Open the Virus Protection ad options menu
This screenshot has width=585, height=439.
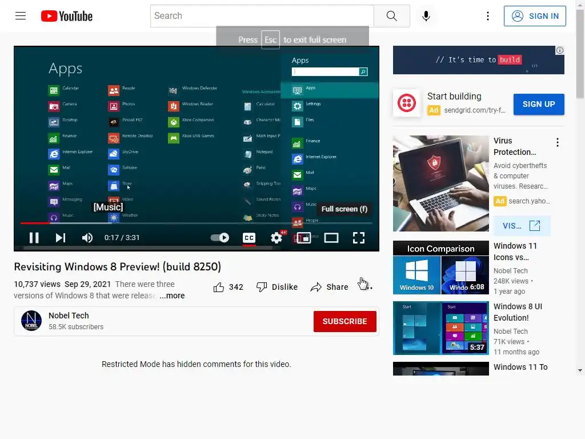558,142
